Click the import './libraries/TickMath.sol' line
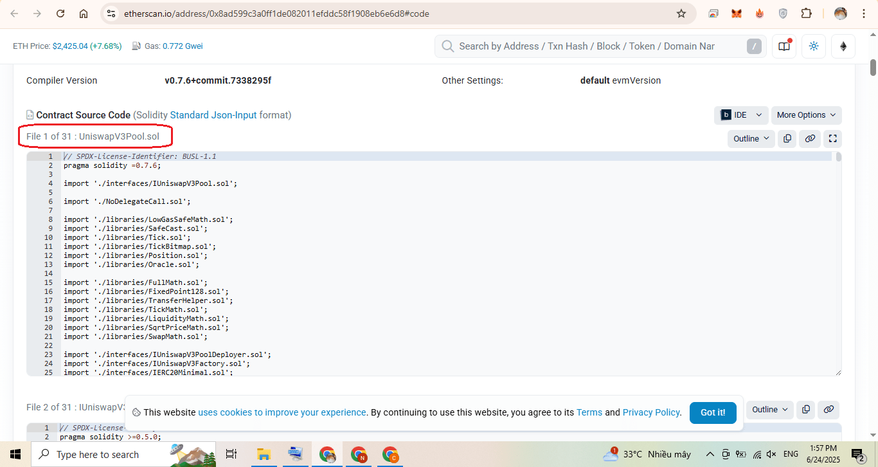878x467 pixels. tap(144, 309)
